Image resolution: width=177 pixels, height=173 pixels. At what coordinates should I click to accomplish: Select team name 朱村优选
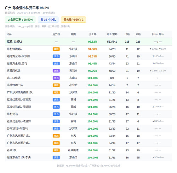(x=12, y=114)
